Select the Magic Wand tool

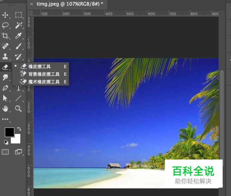click(19, 25)
